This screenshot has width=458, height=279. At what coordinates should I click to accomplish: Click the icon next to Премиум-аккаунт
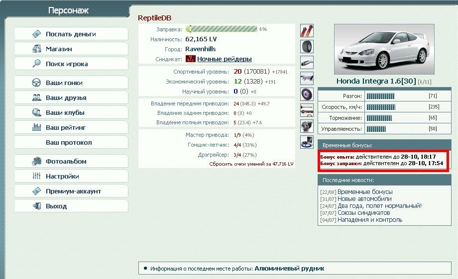pos(36,191)
